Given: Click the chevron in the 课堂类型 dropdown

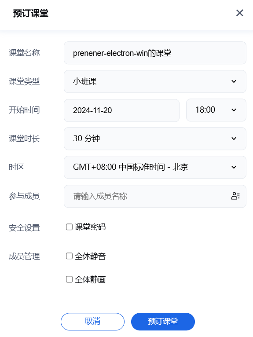Looking at the screenshot, I should coord(234,81).
